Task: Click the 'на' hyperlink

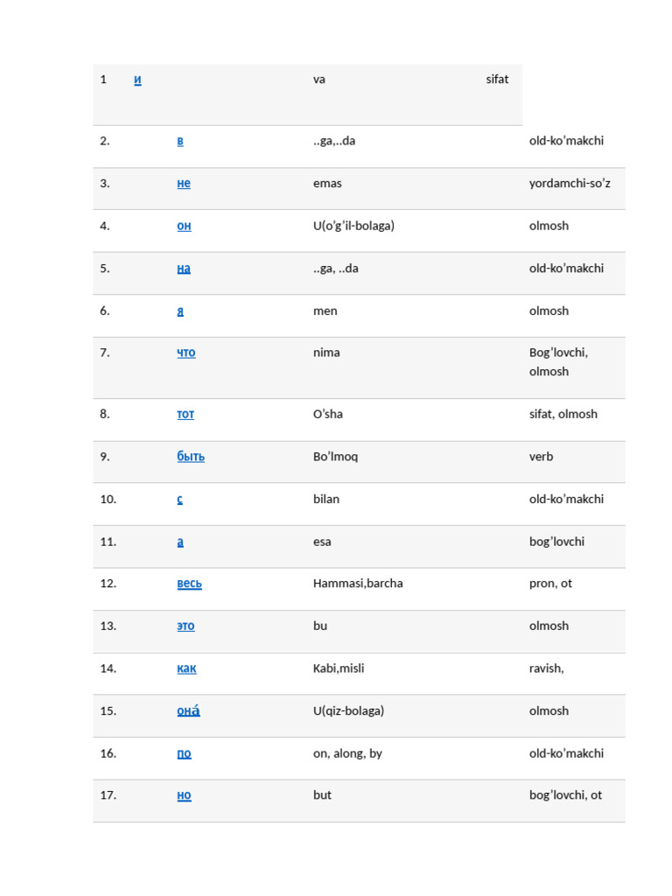Action: tap(183, 269)
